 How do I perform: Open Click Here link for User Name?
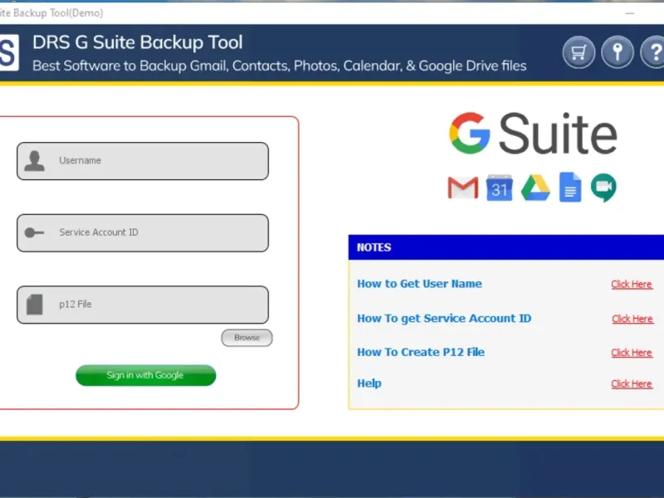point(632,284)
